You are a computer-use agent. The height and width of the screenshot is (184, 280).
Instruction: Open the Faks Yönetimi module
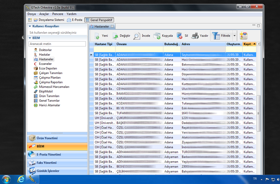[x=57, y=163]
